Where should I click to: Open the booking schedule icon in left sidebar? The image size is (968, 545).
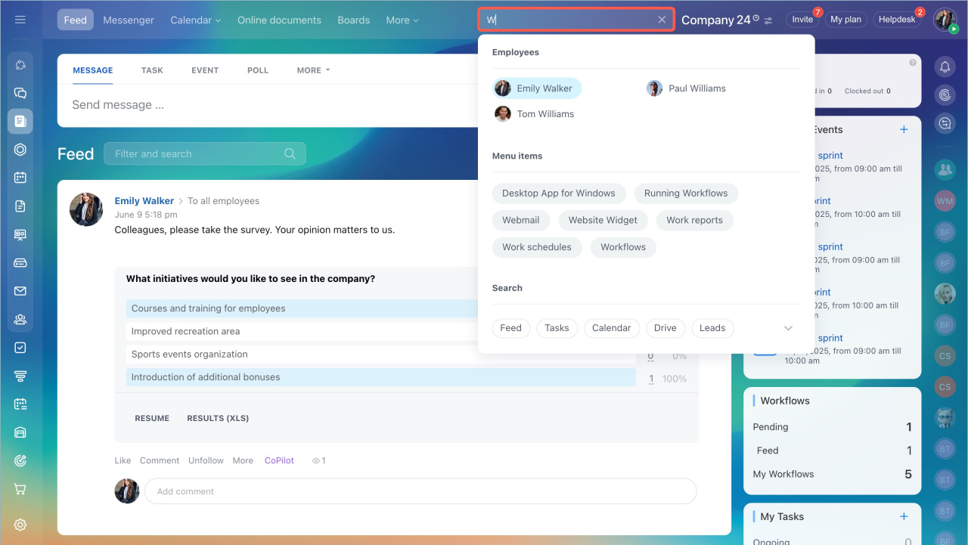pyautogui.click(x=20, y=404)
